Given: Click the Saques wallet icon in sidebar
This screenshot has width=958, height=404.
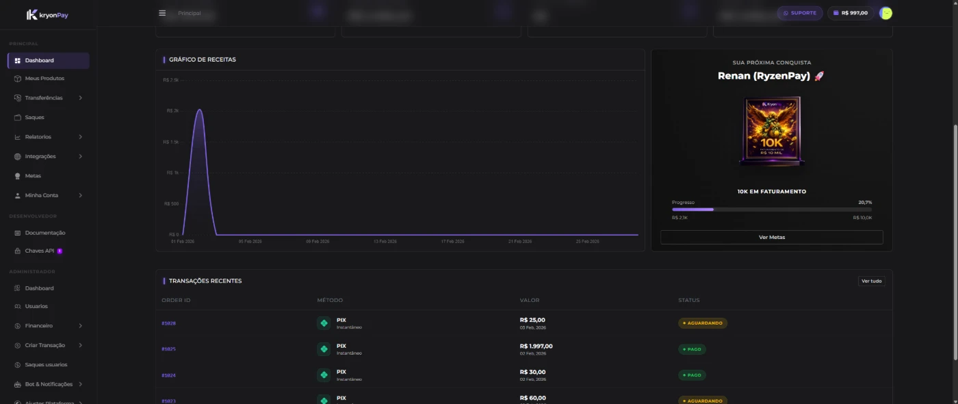Looking at the screenshot, I should [x=18, y=118].
